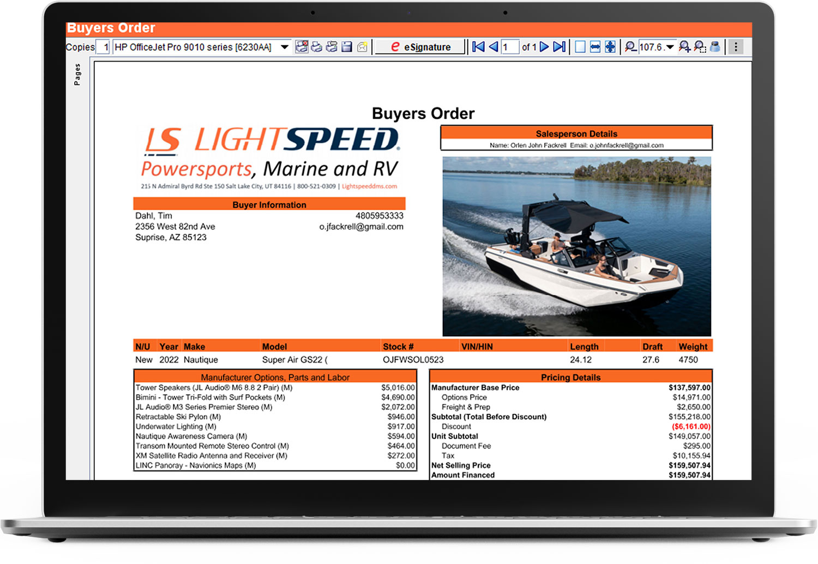This screenshot has height=564, width=818.
Task: Click the Tower Speakers option line
Action: [x=275, y=387]
